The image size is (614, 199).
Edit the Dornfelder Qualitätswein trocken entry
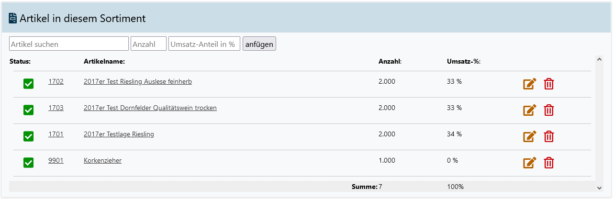click(529, 111)
